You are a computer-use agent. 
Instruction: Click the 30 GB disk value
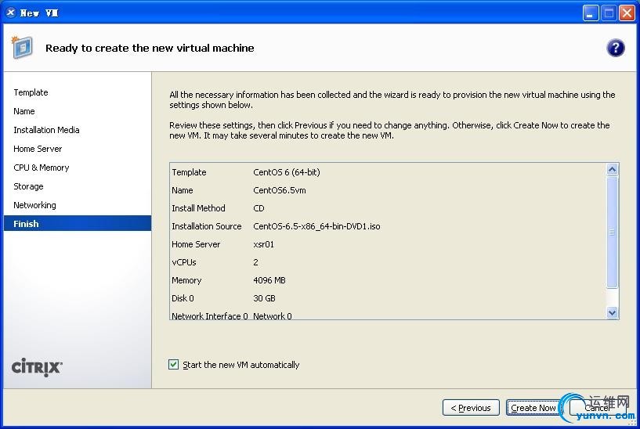click(x=264, y=298)
